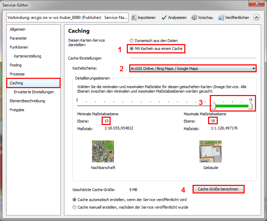Click the Nachbarschaft preview thumbnail
The image size is (267, 221).
coord(103,151)
